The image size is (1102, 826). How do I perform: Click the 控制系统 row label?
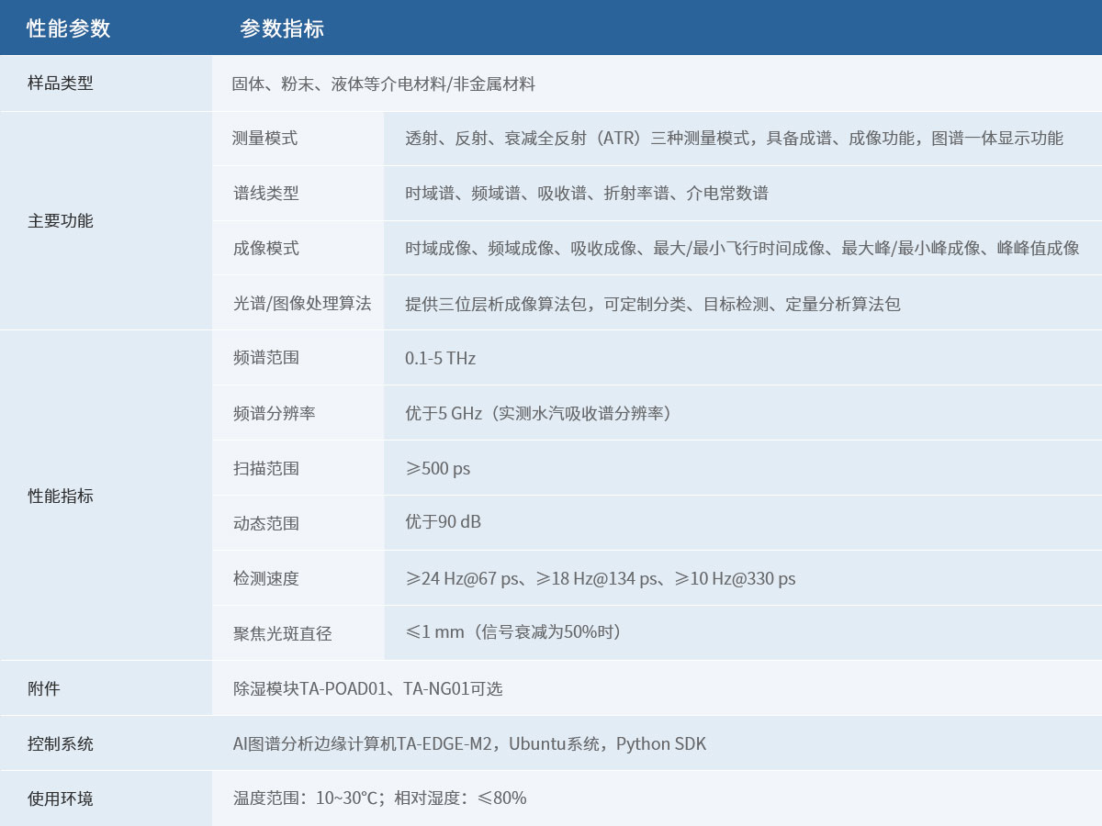[61, 743]
